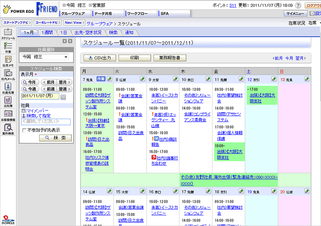321x226 pixels.
Task: Switch to the 1週間 tab
Action: click(x=47, y=33)
